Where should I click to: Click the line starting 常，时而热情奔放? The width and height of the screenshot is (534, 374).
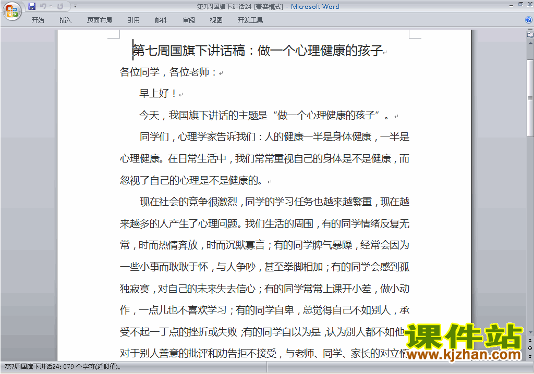(x=264, y=245)
